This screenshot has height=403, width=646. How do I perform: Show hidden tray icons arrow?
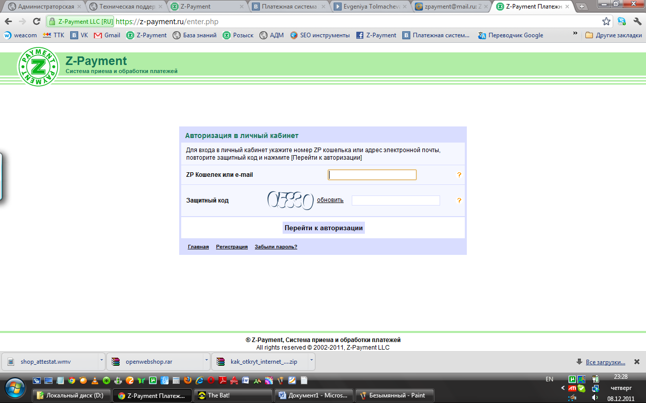tap(563, 388)
